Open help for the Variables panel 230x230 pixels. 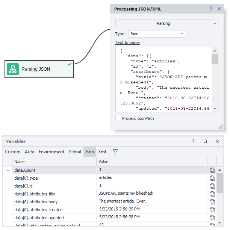coord(193,141)
